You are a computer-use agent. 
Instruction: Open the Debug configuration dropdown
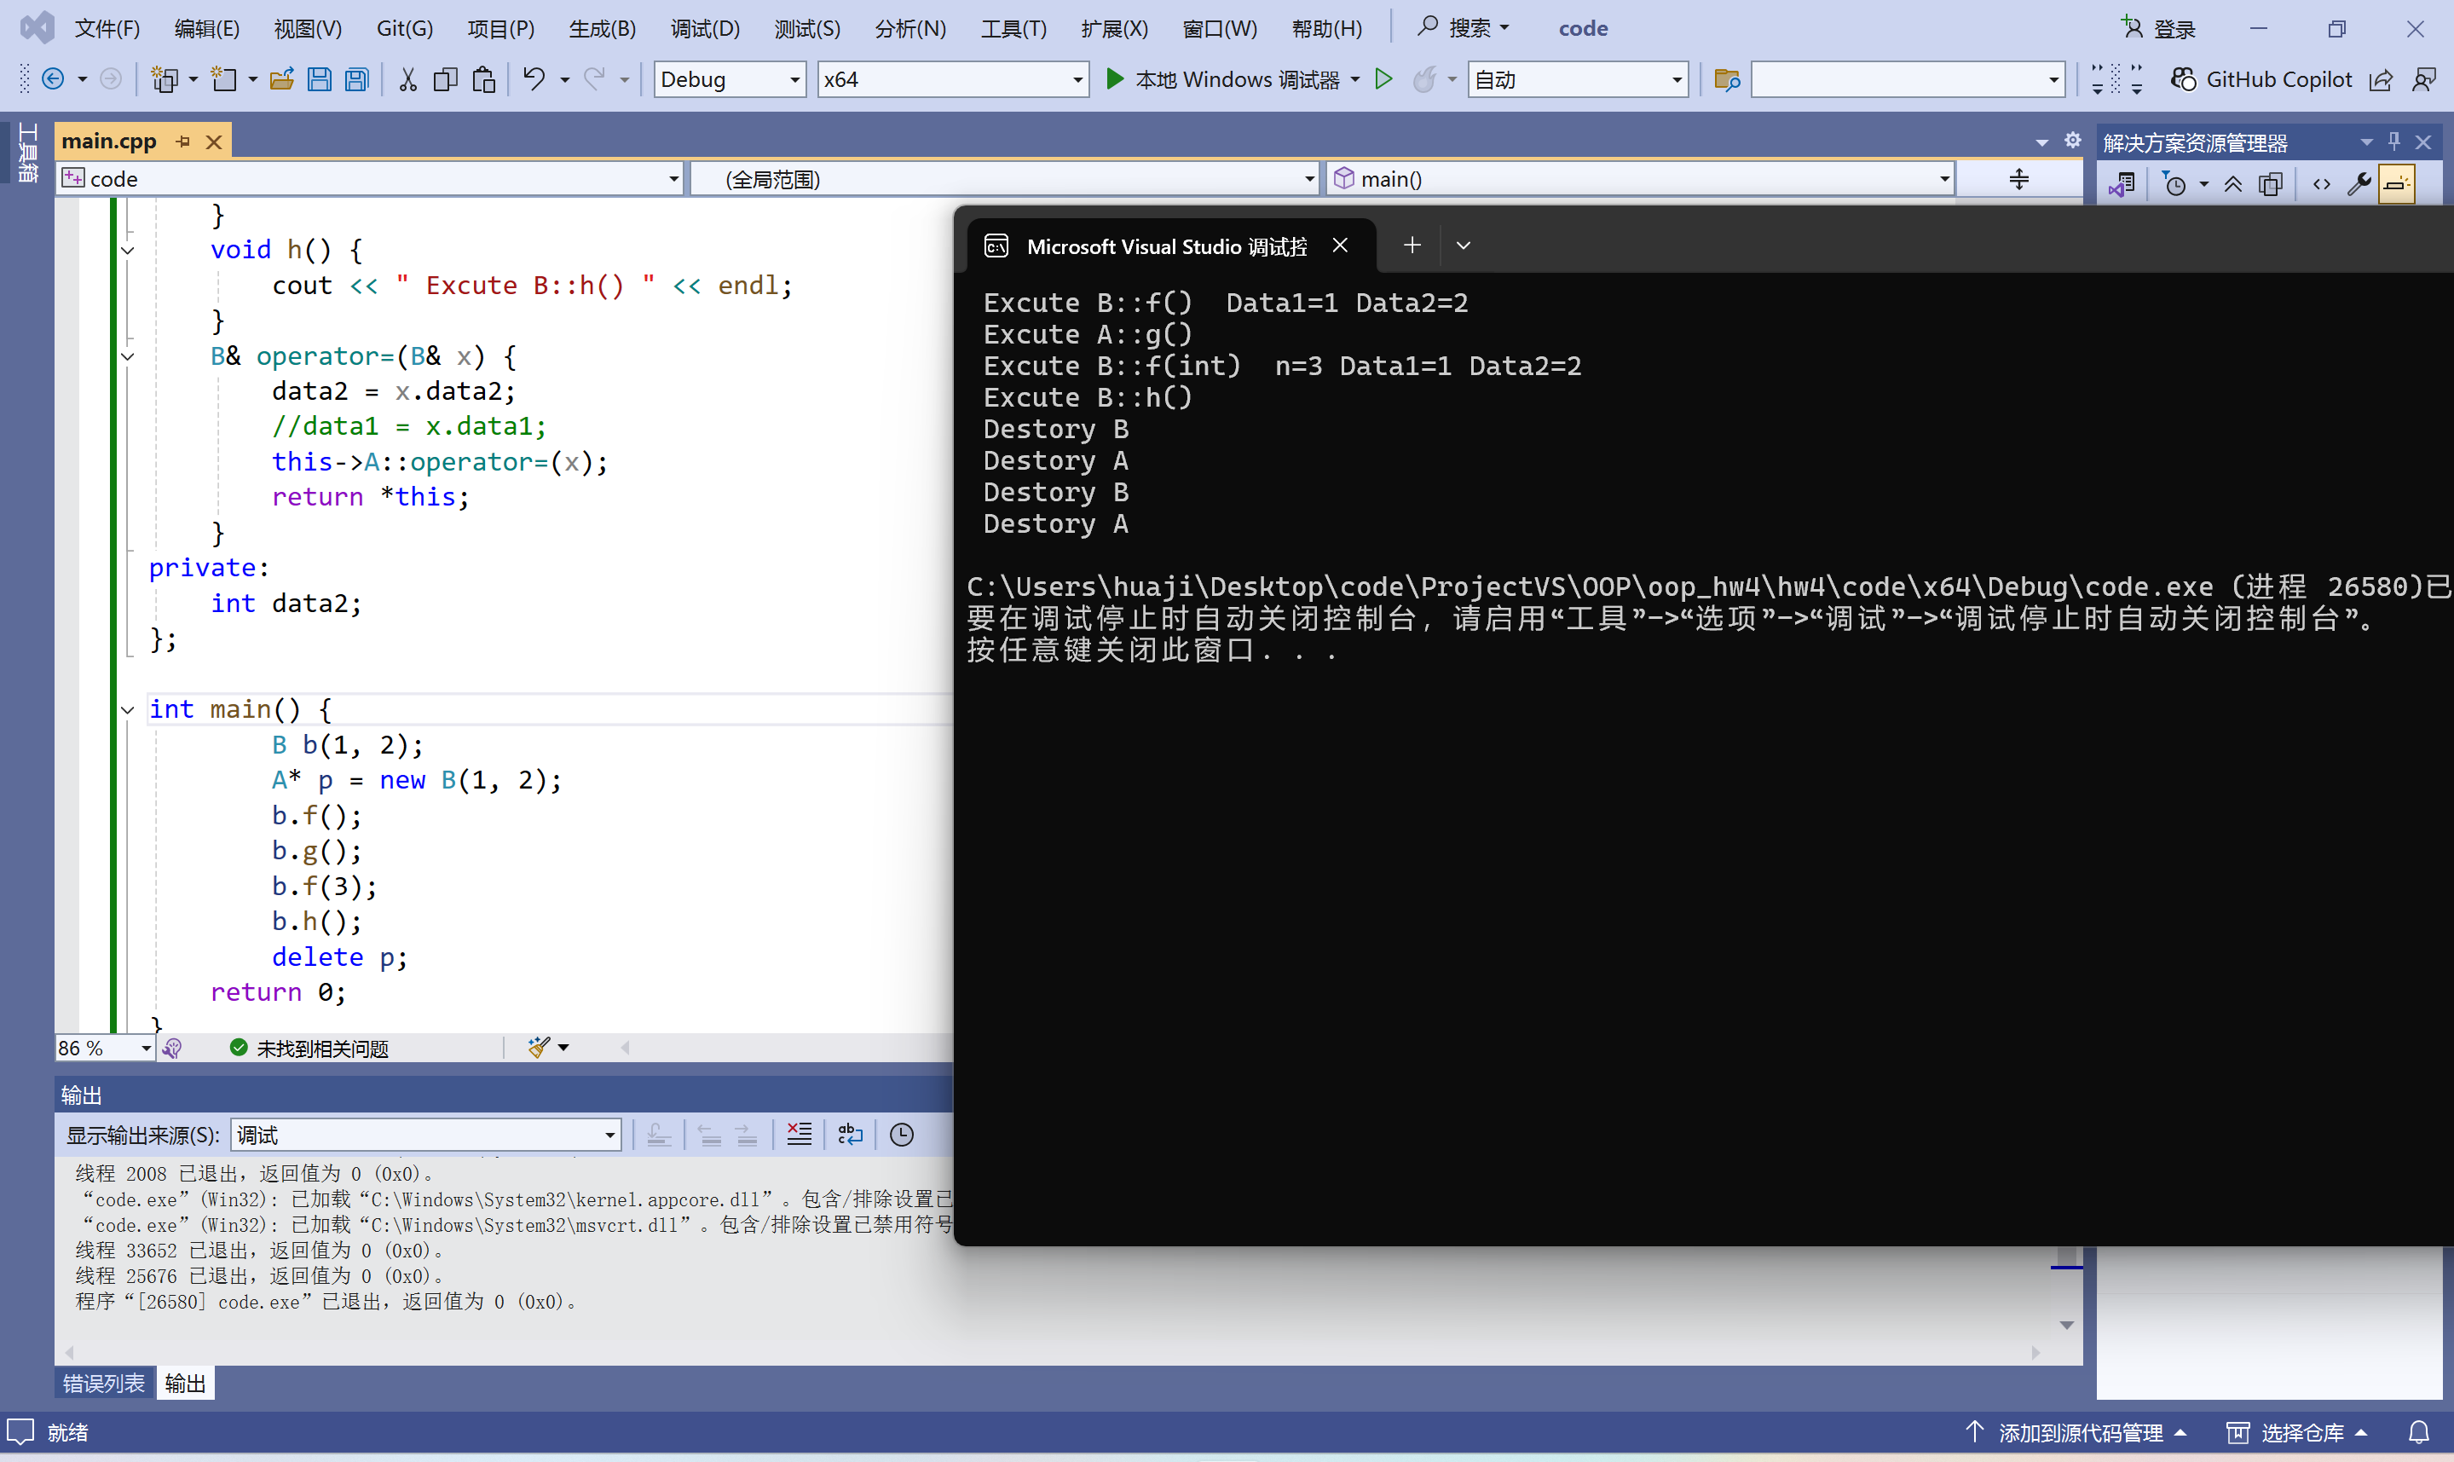794,80
